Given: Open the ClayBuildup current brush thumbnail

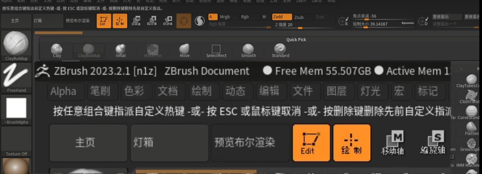Looking at the screenshot, I should pos(16,46).
